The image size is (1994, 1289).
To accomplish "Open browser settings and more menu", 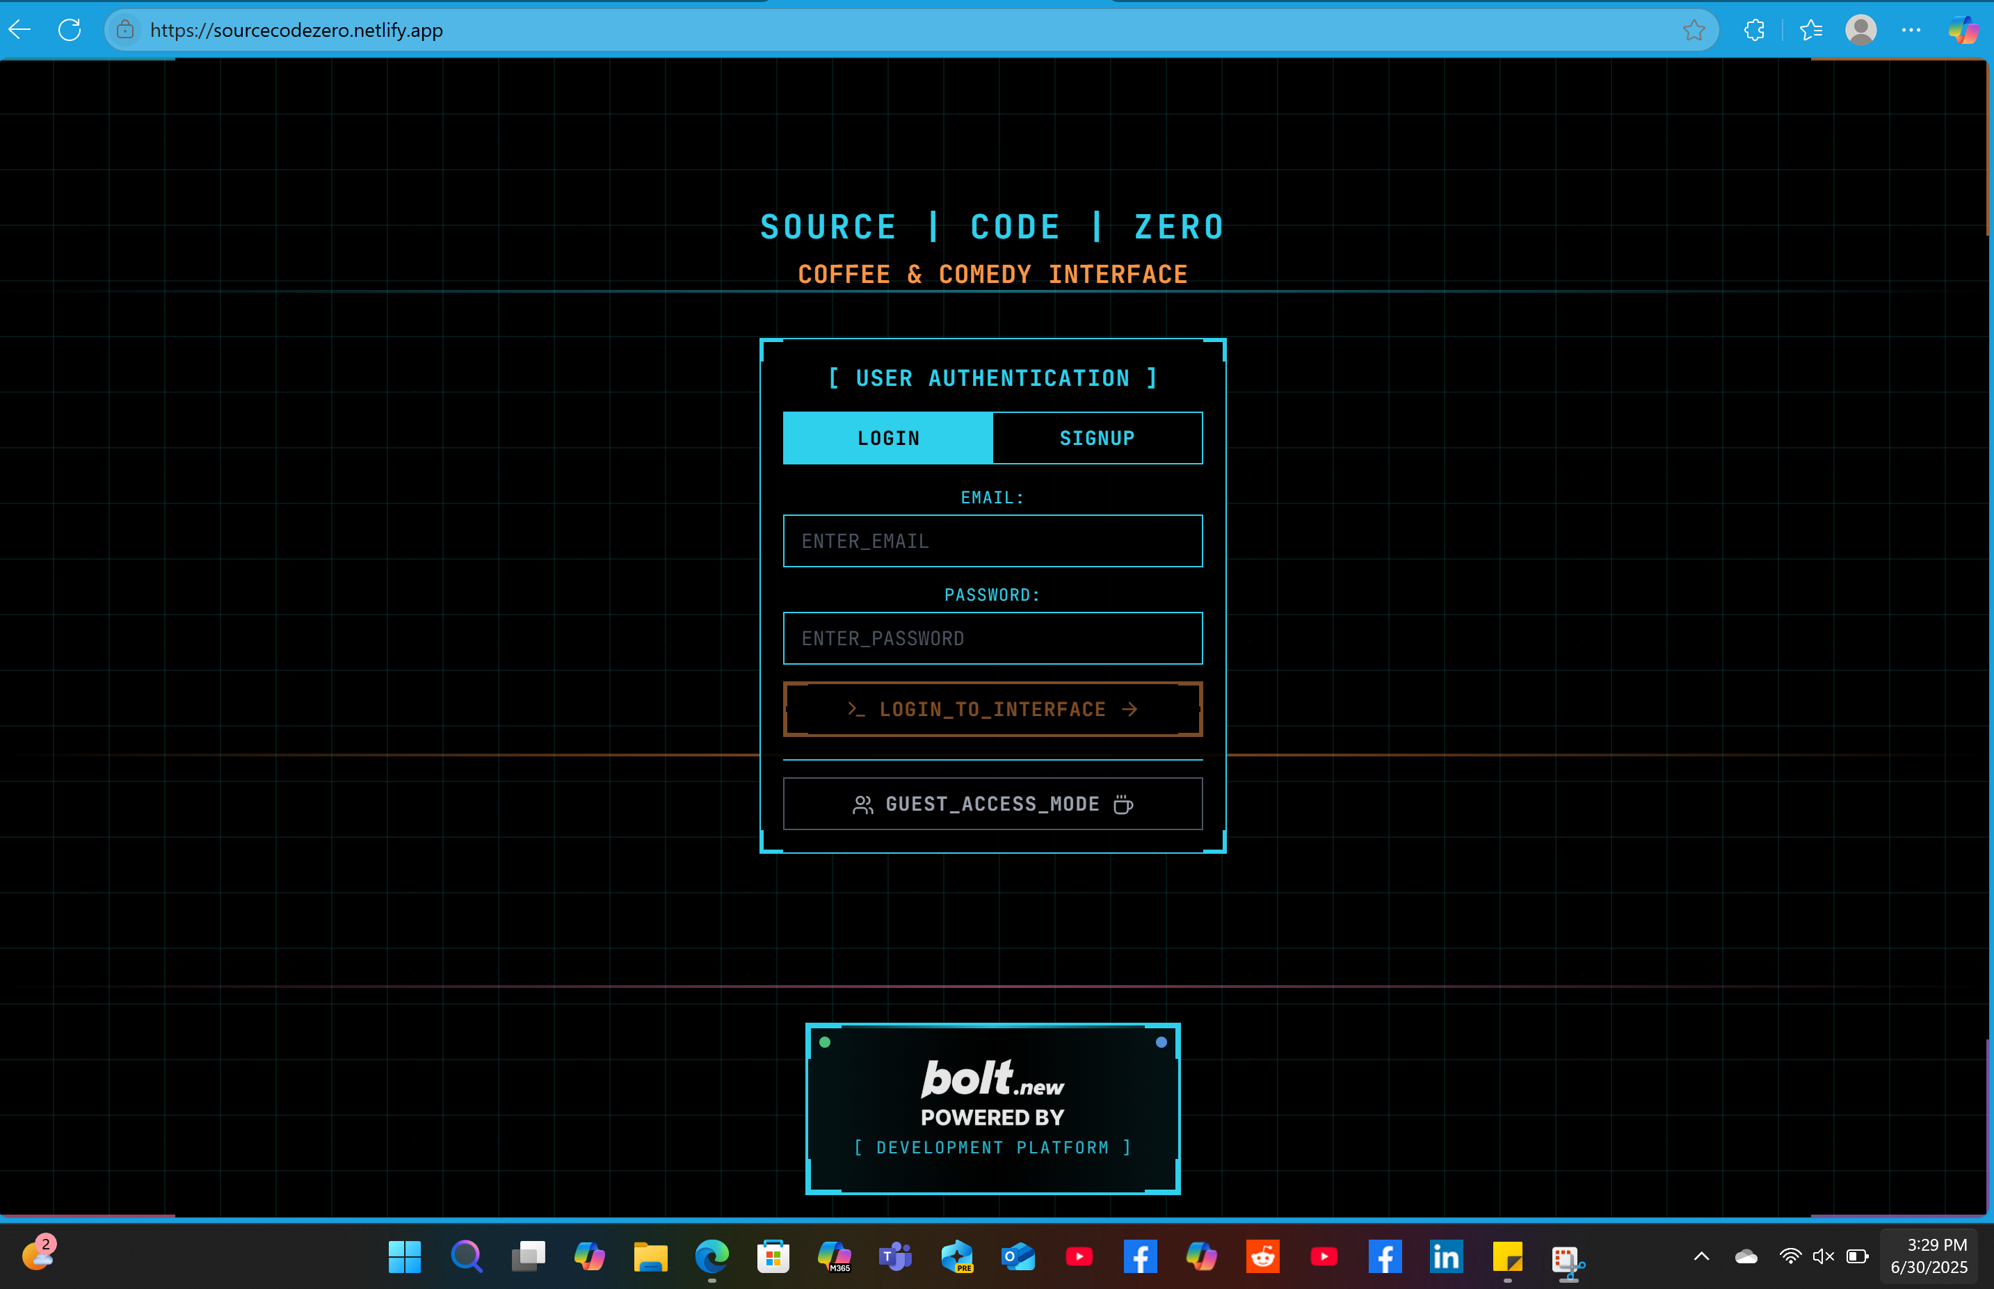I will tap(1911, 30).
